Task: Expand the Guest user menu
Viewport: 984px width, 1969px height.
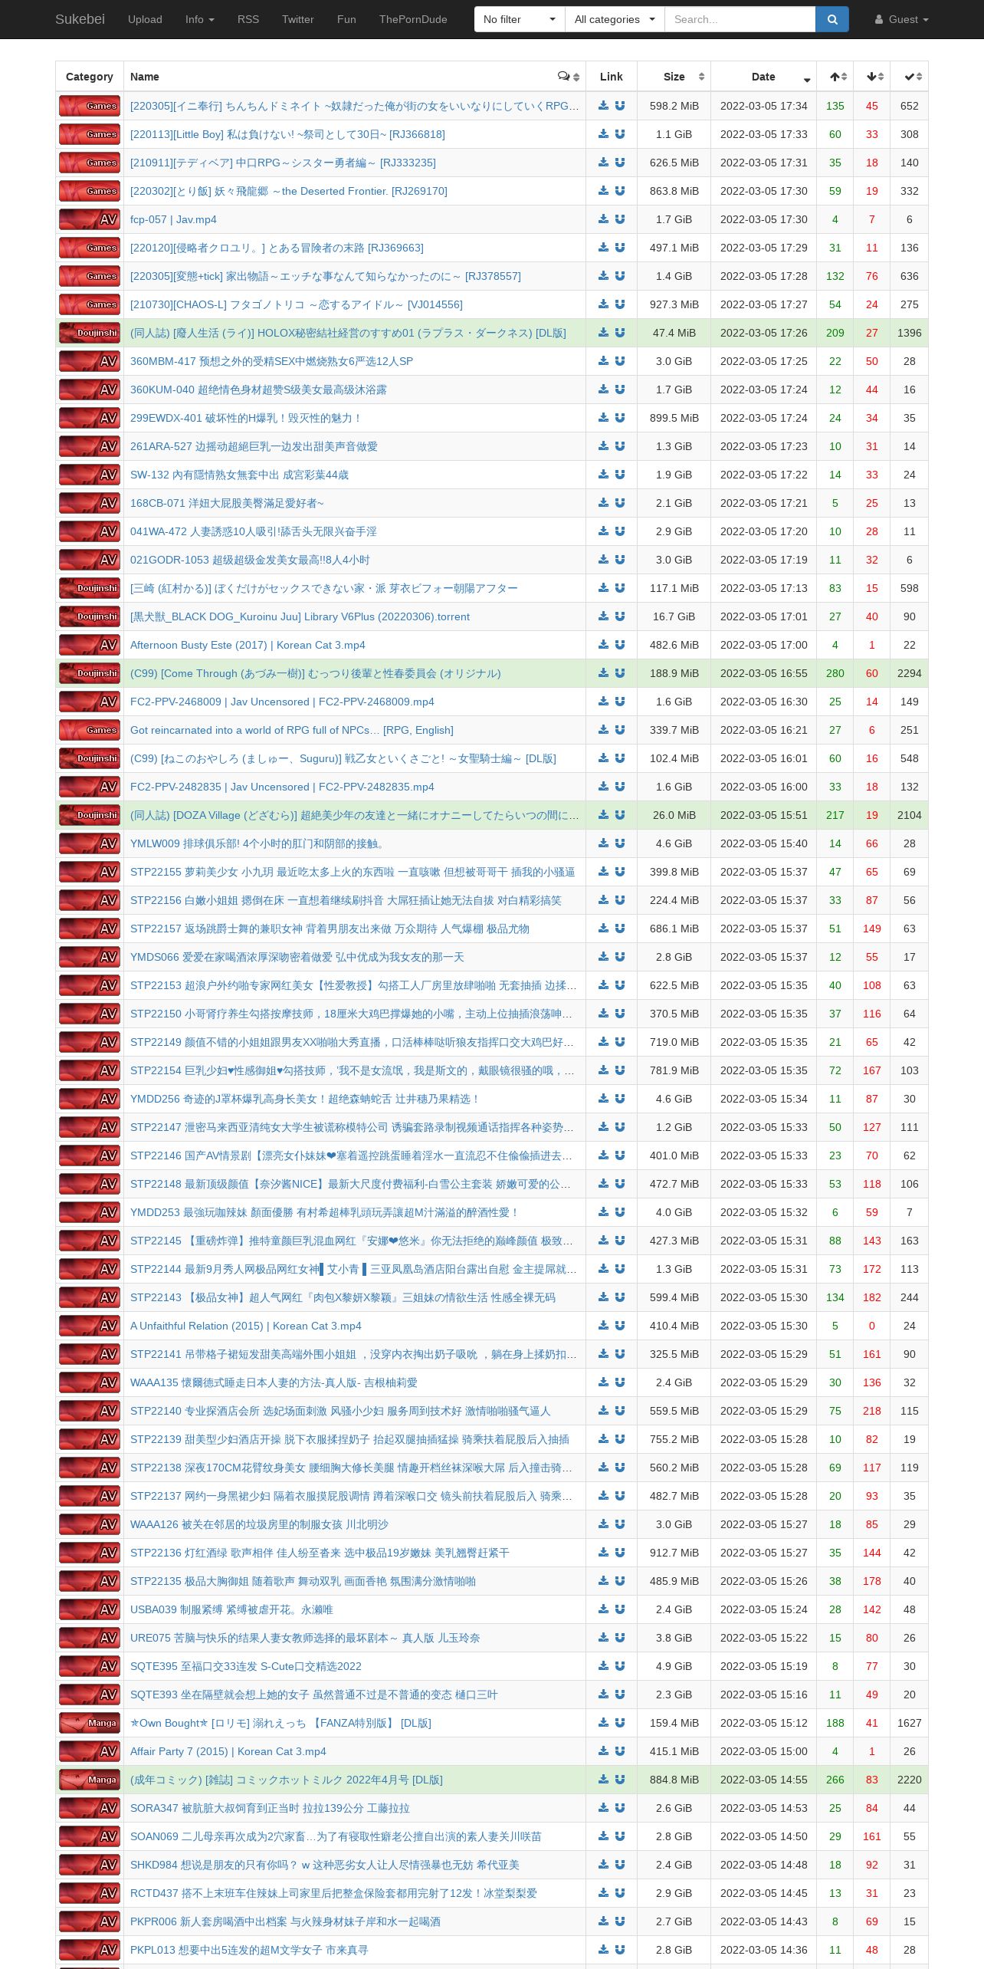Action: 902,19
